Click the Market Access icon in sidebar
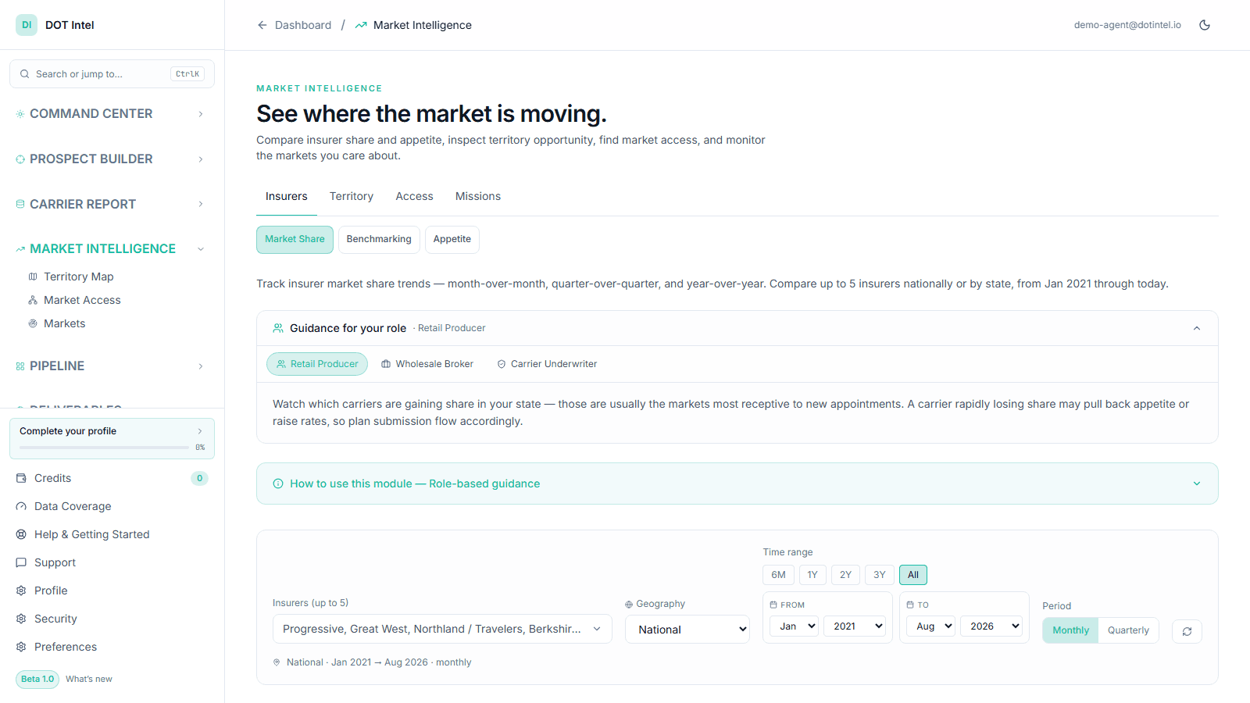Viewport: 1250px width, 703px height. click(x=33, y=300)
